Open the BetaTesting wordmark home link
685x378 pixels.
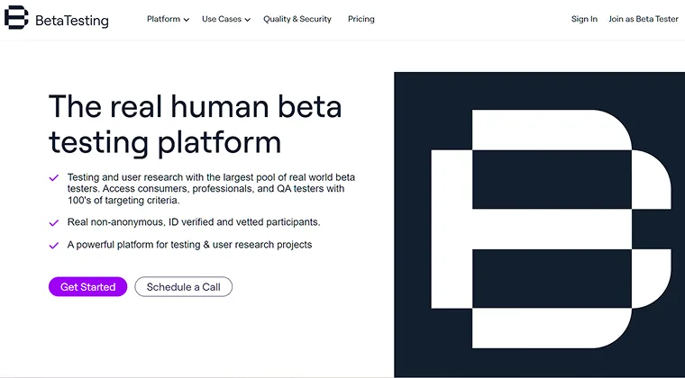[x=71, y=21]
